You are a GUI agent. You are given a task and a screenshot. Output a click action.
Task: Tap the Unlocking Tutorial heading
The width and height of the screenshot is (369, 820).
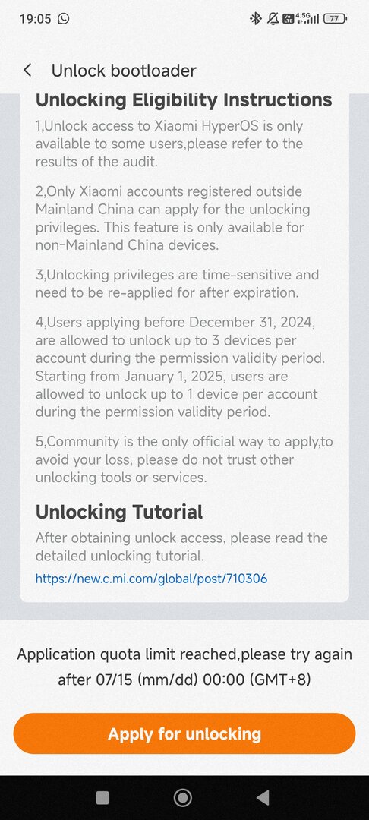[119, 512]
